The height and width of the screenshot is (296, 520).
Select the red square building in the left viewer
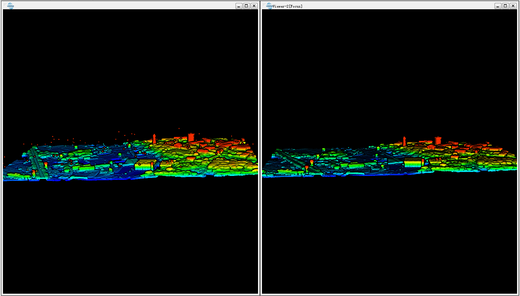click(191, 137)
